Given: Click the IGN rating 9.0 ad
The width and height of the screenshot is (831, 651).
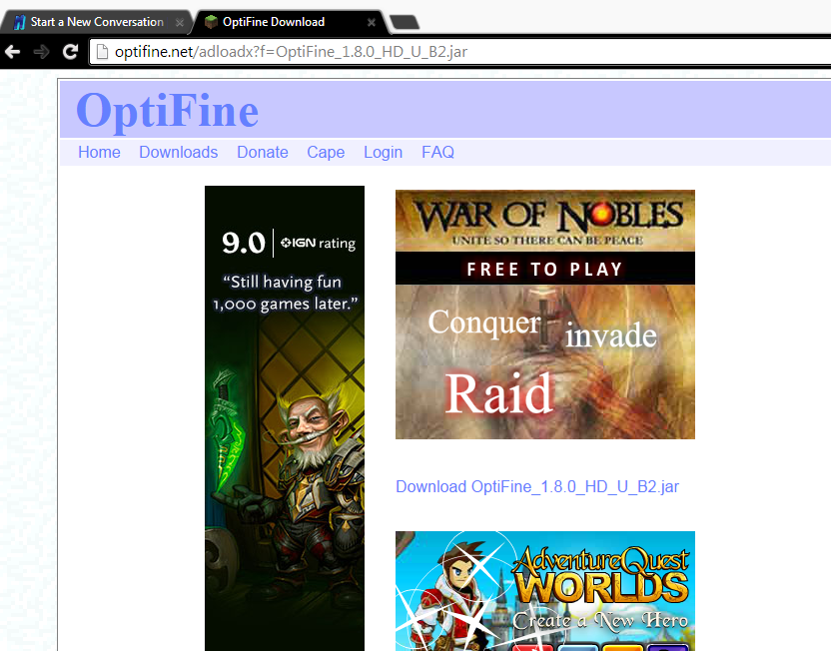Looking at the screenshot, I should point(285,418).
